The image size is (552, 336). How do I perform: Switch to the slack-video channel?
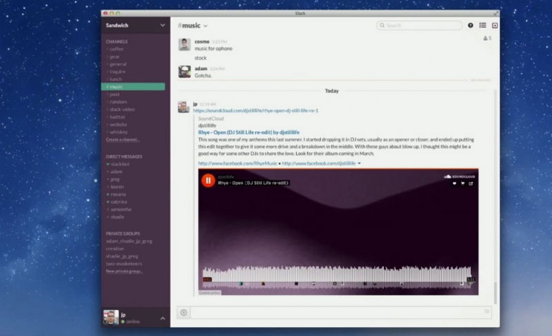pos(122,109)
